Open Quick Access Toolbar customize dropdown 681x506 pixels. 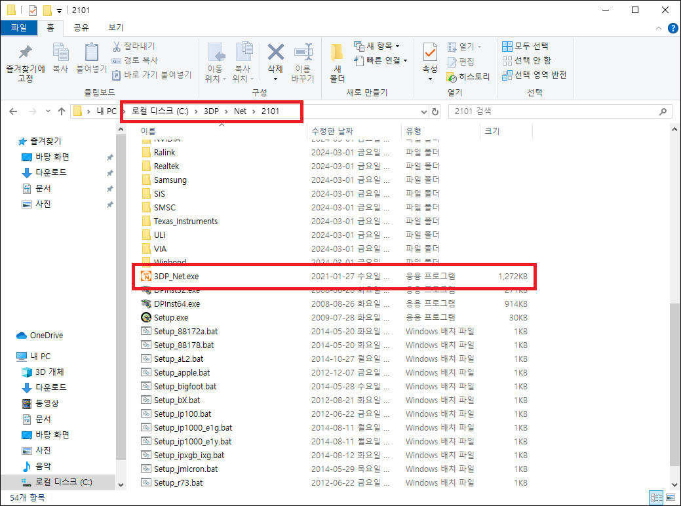(x=59, y=10)
